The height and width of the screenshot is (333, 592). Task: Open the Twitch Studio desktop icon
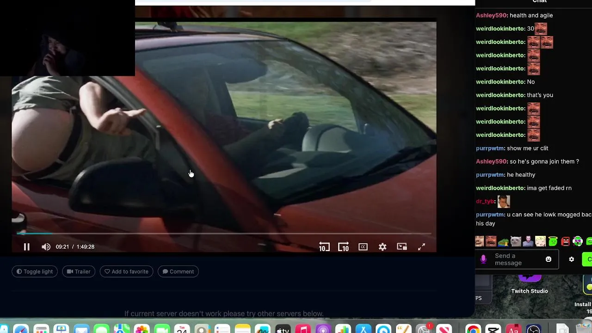coord(530,283)
